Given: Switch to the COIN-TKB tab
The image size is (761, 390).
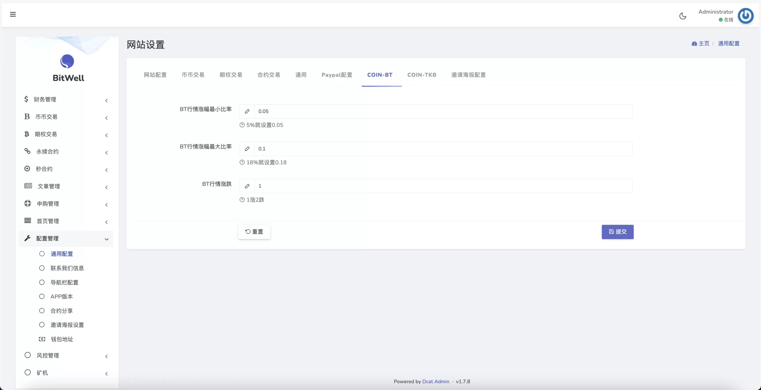Looking at the screenshot, I should (x=422, y=75).
